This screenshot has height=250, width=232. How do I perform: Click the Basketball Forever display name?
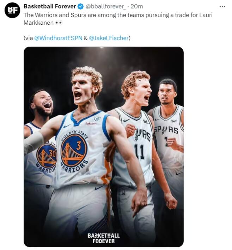(x=49, y=6)
